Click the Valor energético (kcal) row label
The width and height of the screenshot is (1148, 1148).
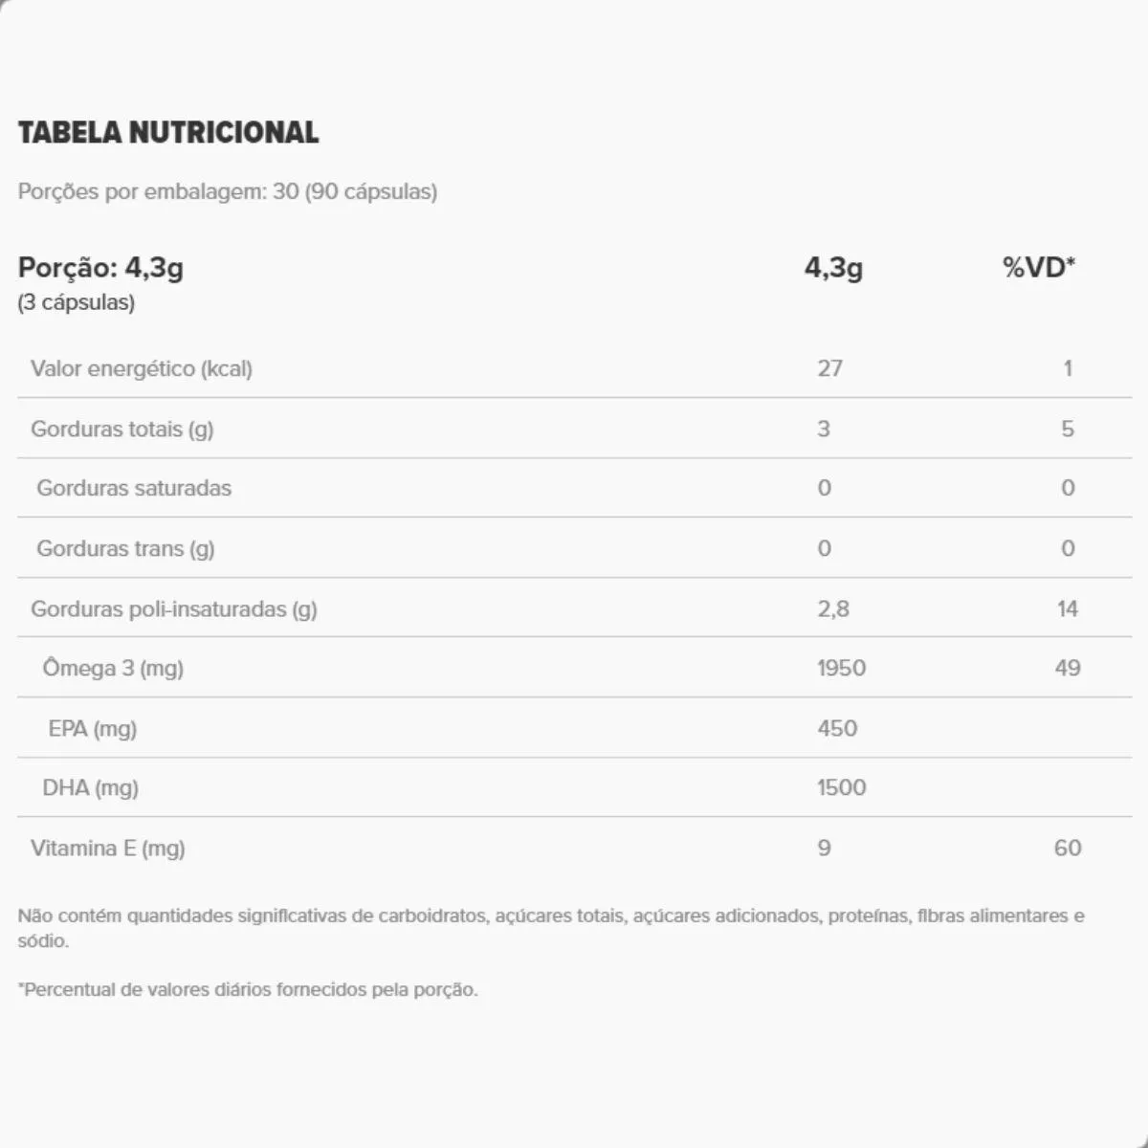(x=142, y=368)
